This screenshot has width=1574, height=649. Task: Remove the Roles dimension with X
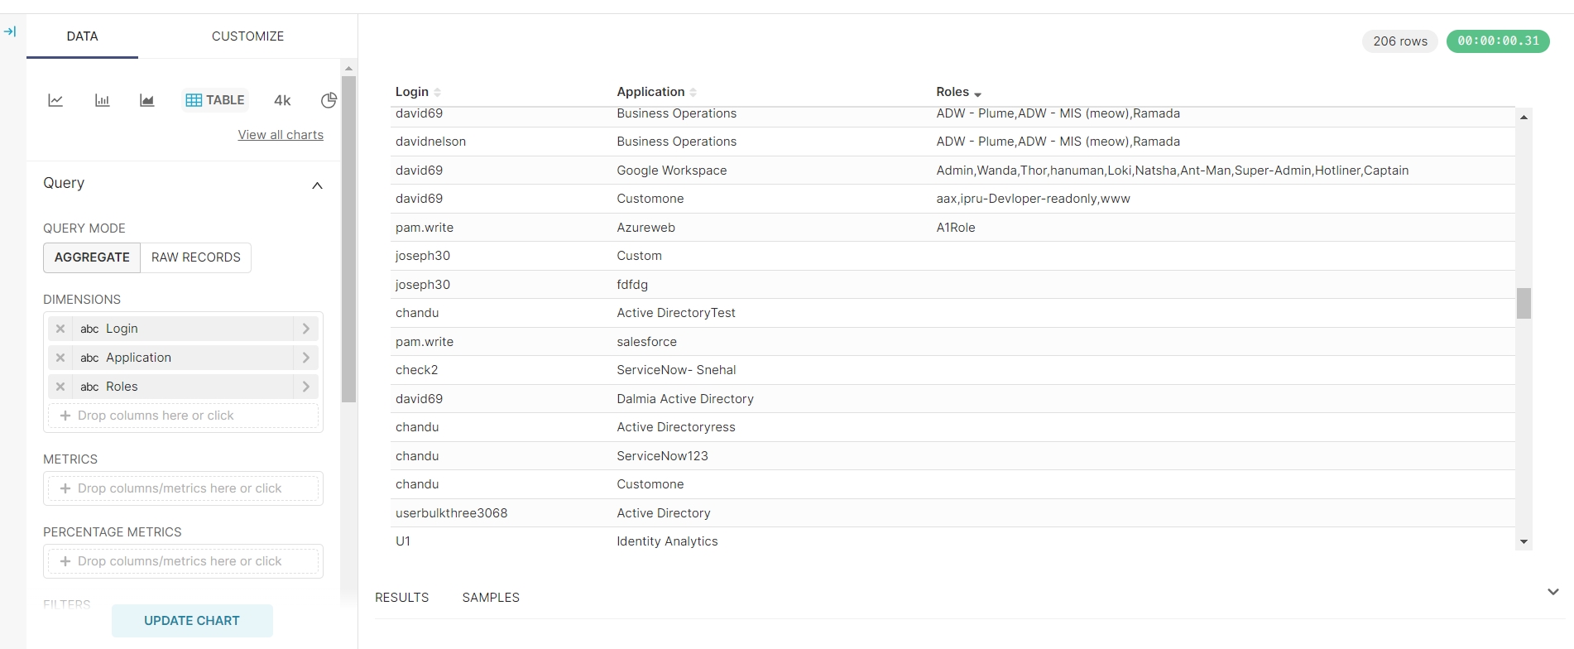(60, 387)
